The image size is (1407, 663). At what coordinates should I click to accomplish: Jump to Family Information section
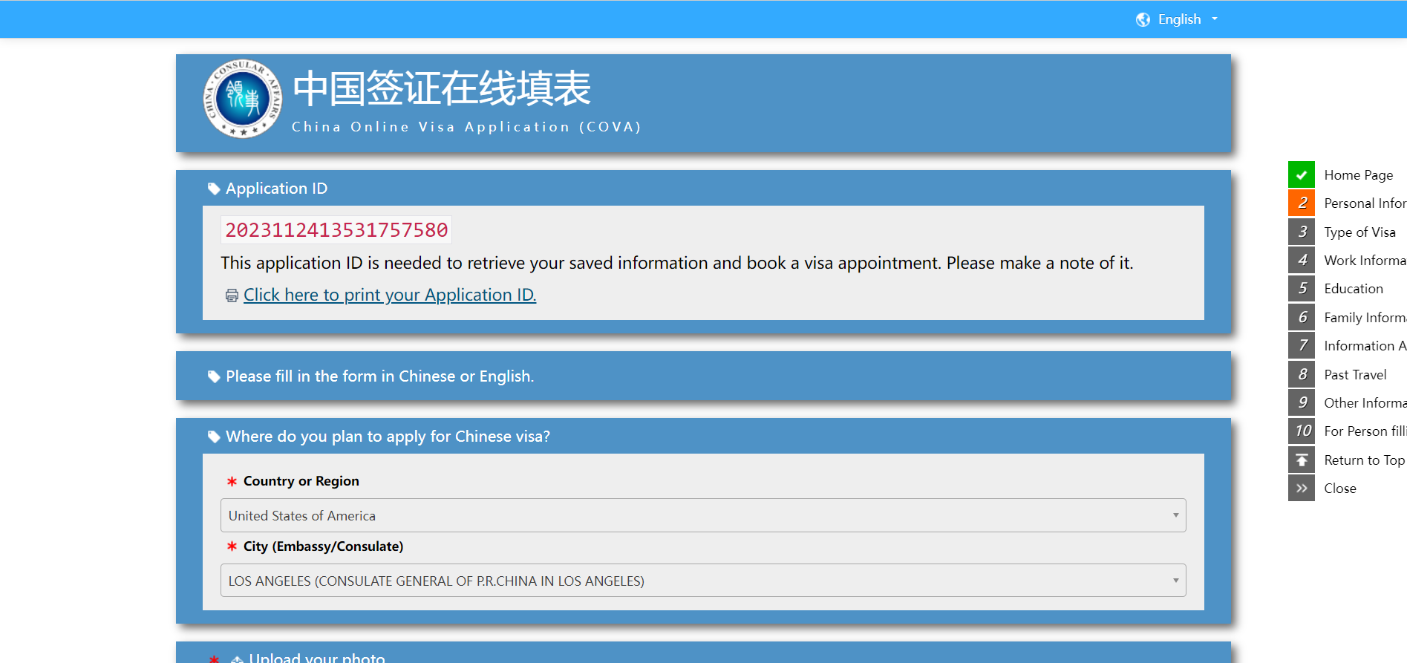point(1364,318)
